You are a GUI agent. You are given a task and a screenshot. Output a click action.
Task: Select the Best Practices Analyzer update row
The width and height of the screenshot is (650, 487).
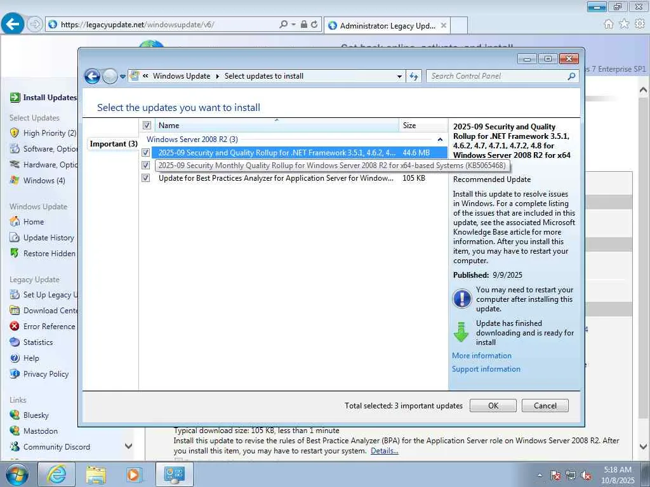coord(295,178)
